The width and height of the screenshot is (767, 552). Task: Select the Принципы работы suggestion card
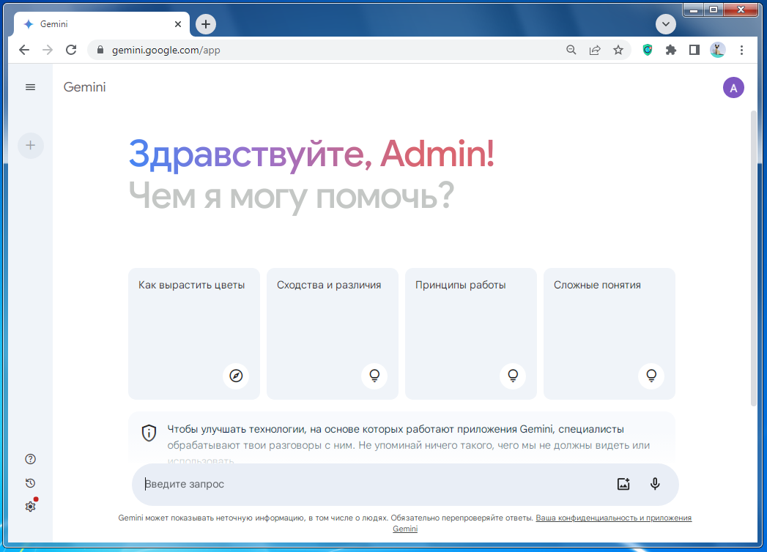click(471, 333)
